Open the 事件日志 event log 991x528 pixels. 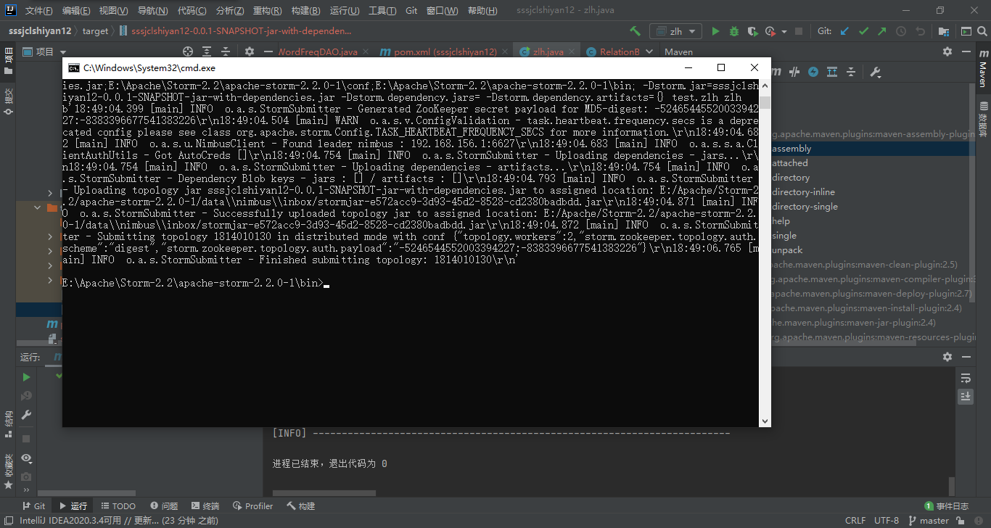[x=947, y=506]
